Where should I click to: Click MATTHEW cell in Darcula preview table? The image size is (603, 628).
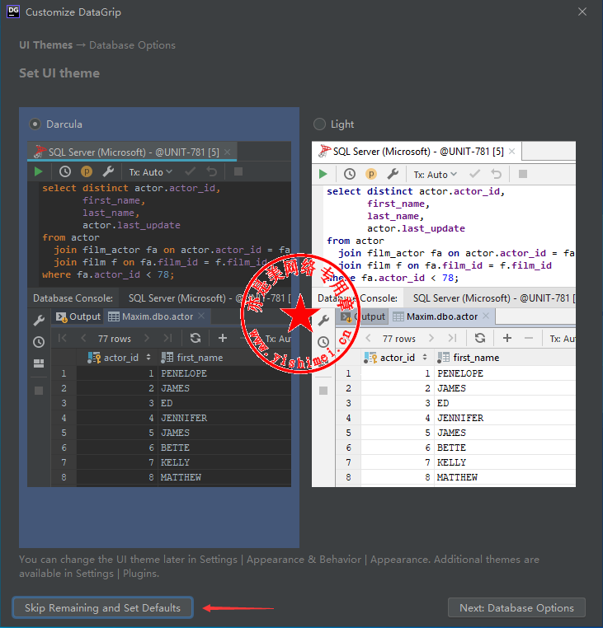point(224,477)
